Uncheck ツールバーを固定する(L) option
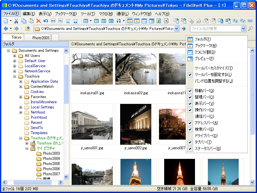This screenshot has height=193, width=257. point(217,75)
